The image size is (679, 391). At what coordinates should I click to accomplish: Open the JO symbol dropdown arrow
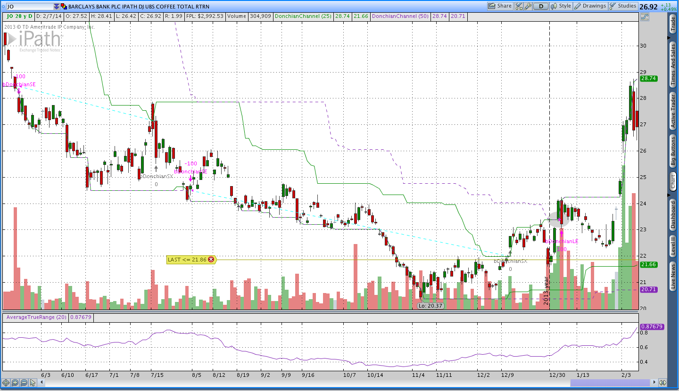tap(57, 7)
